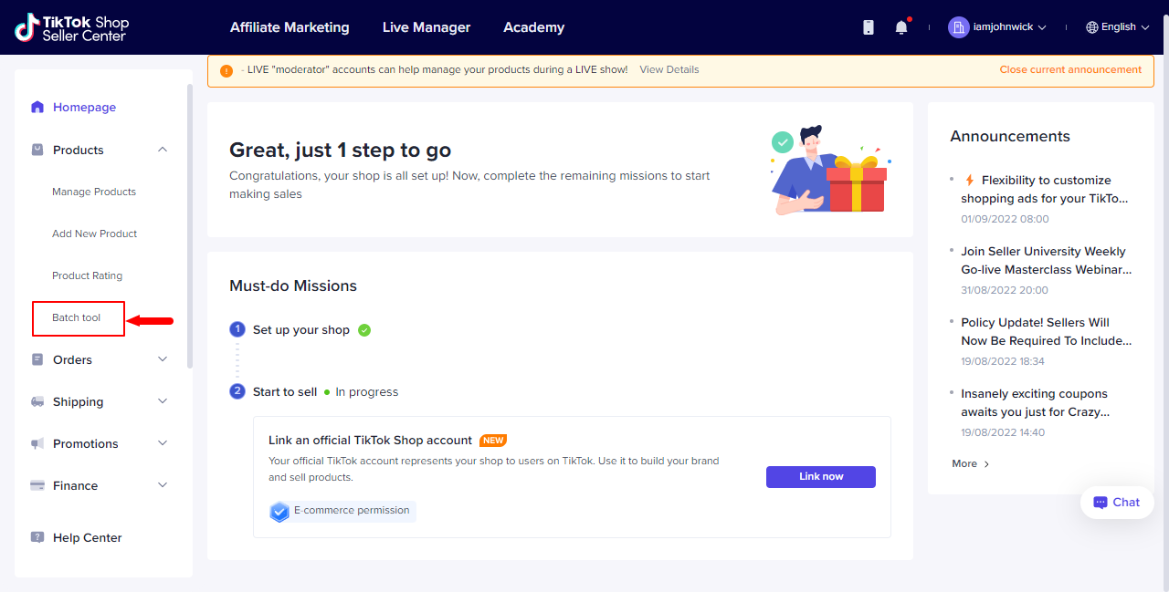The height and width of the screenshot is (592, 1169).
Task: Select Batch tool in sidebar
Action: tap(77, 317)
